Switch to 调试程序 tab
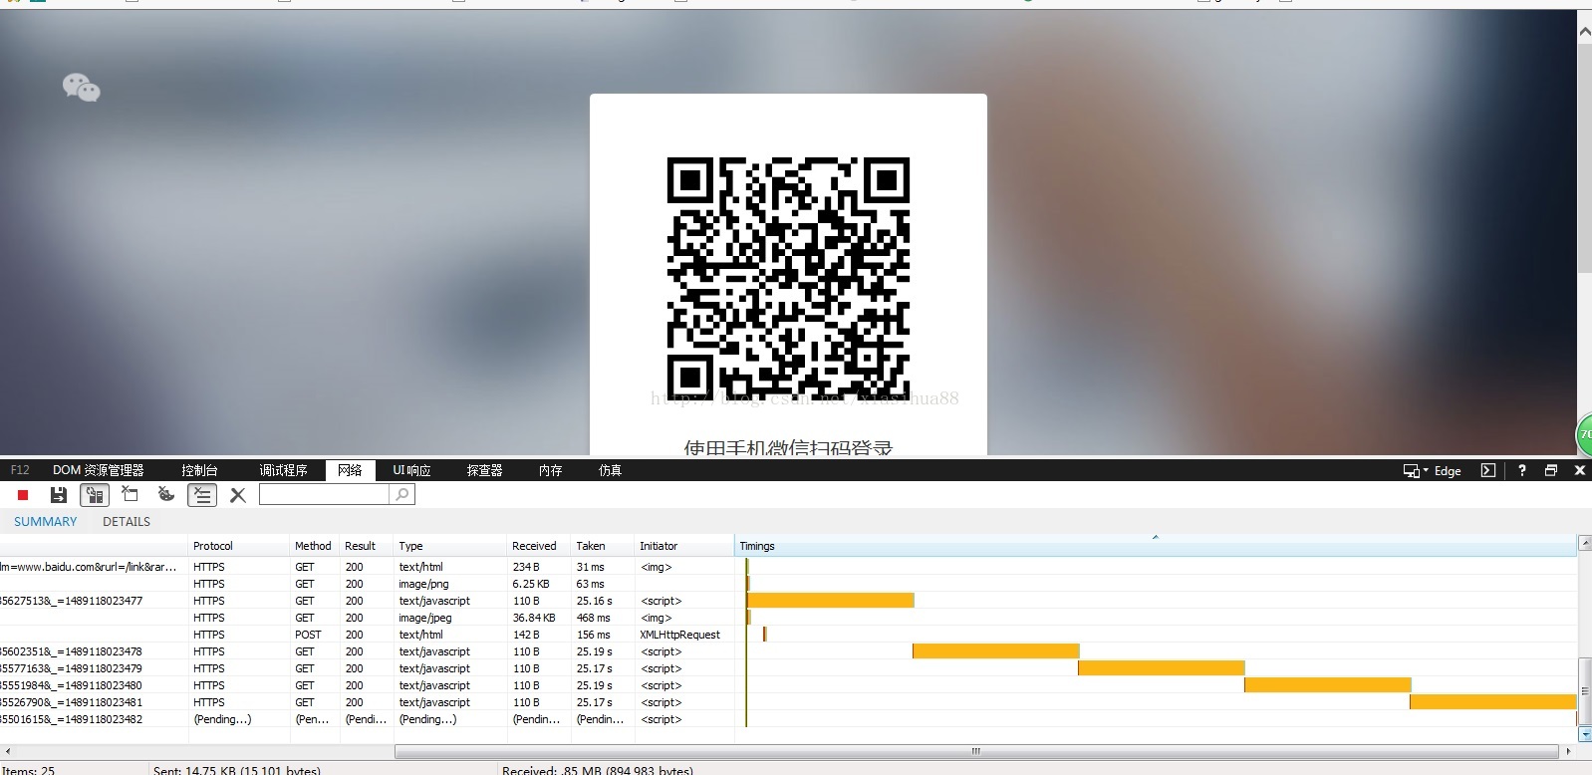This screenshot has height=775, width=1592. coord(283,470)
